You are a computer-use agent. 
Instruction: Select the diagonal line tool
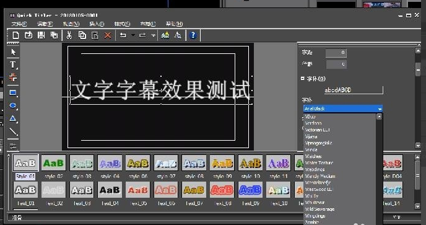[13, 132]
